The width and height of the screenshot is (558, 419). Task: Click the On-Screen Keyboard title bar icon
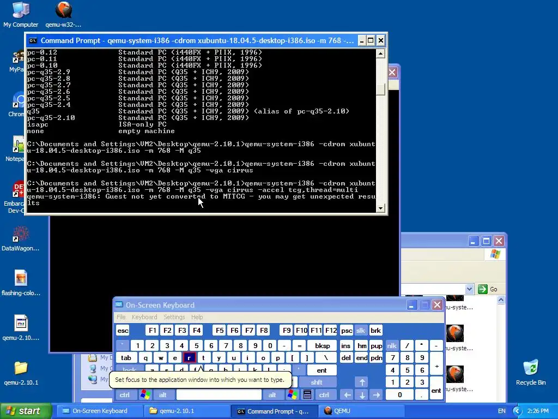[x=119, y=305]
